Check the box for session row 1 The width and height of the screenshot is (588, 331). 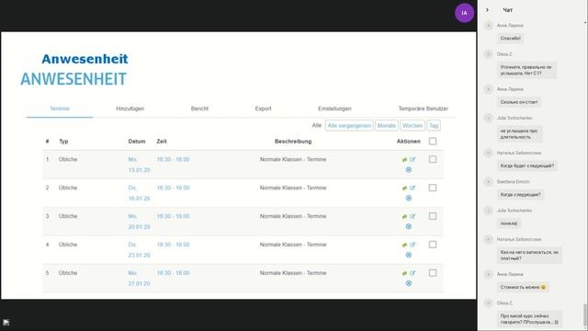point(433,159)
